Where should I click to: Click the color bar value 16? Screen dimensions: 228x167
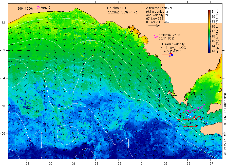pyautogui.click(x=213, y=36)
